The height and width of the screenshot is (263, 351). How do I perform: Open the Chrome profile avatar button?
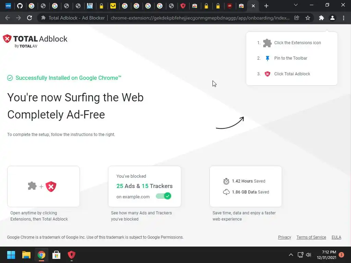pyautogui.click(x=332, y=18)
